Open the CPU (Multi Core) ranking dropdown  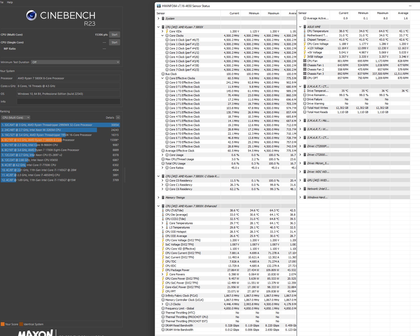click(x=16, y=118)
